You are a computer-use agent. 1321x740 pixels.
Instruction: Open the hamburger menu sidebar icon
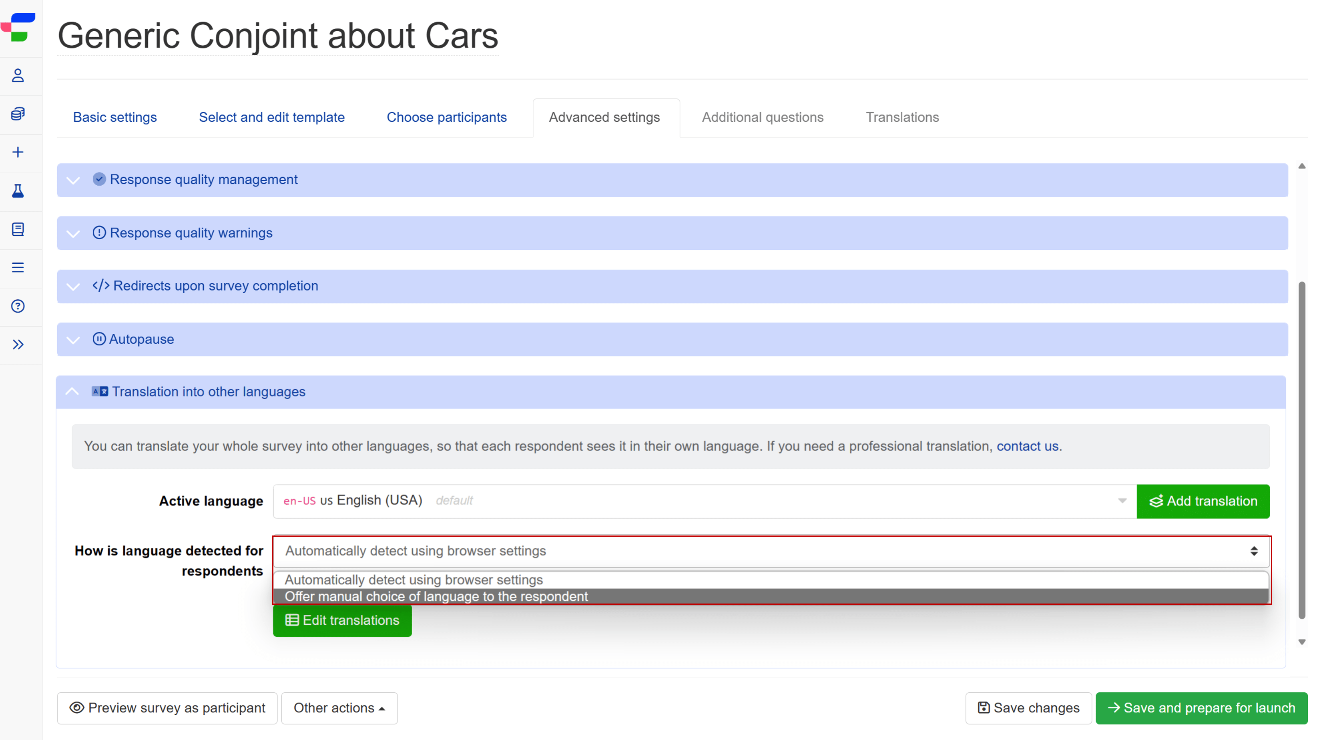pyautogui.click(x=18, y=268)
